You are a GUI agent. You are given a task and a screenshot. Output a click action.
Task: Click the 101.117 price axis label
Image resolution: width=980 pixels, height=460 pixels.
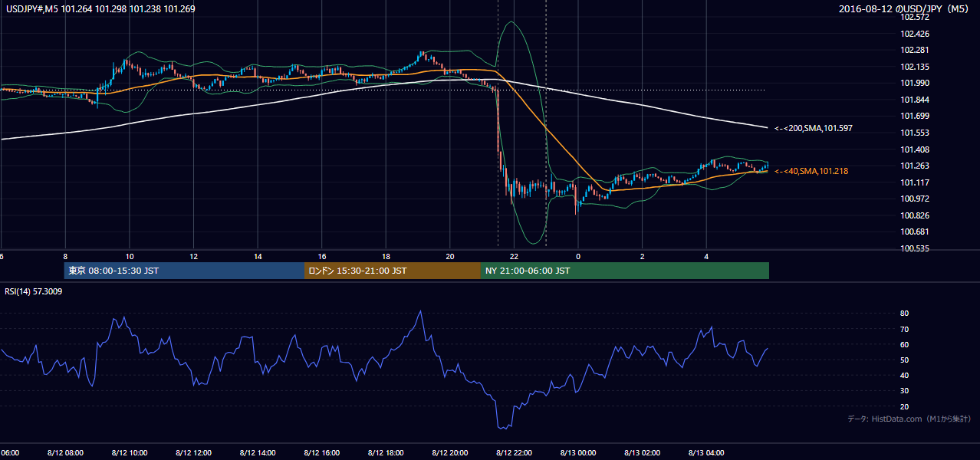click(x=916, y=182)
